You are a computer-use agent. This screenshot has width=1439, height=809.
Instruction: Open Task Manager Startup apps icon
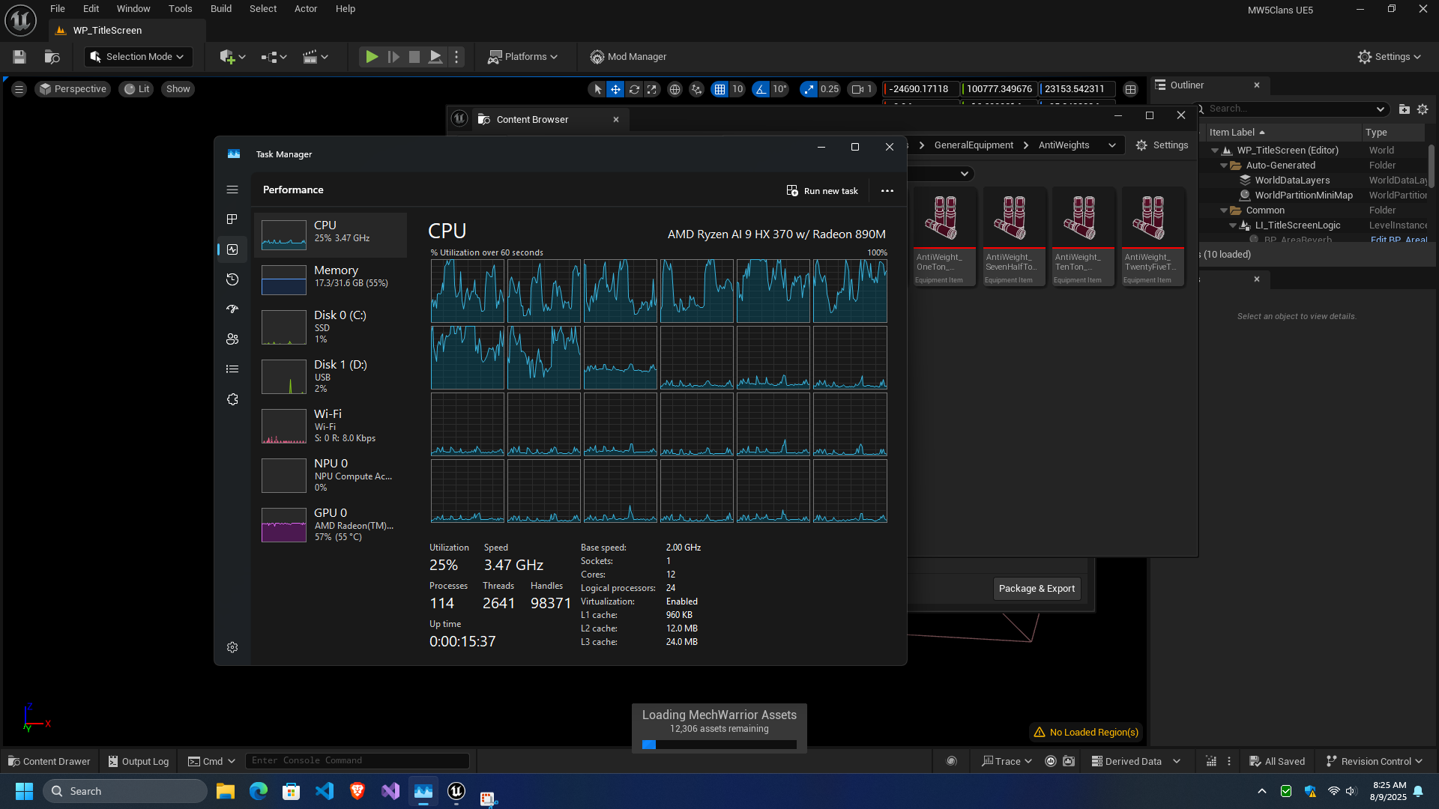[x=232, y=309]
